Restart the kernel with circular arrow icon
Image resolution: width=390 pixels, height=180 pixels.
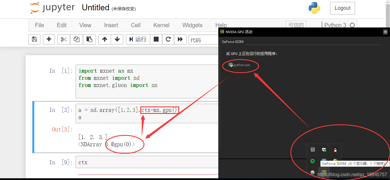168,39
